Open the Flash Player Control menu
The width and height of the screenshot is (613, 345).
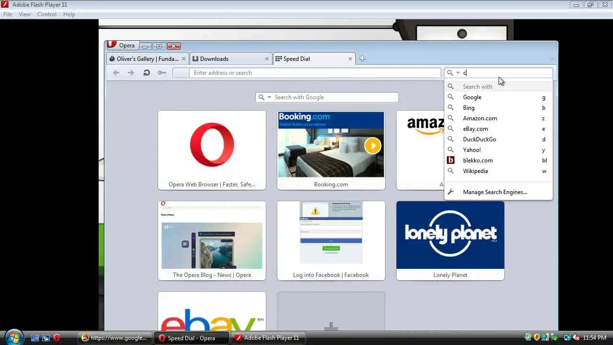(47, 14)
